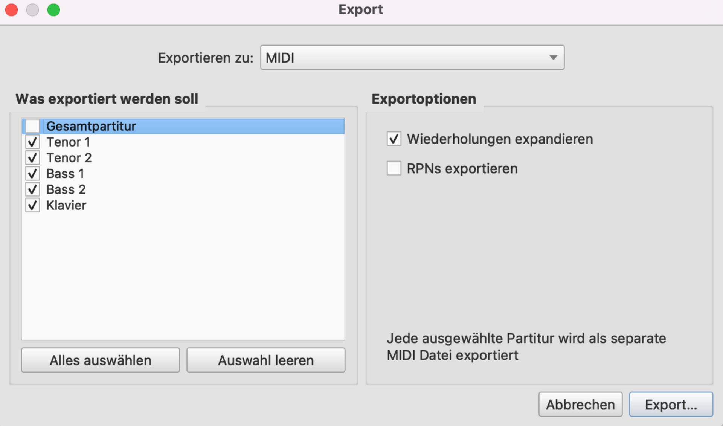Select Gesamtpartitur row in the list
Screen dimensions: 723x426
(x=183, y=126)
